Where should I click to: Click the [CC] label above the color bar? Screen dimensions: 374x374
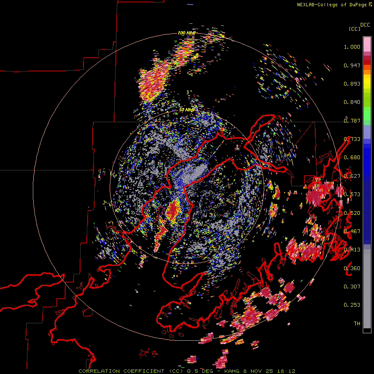[354, 29]
